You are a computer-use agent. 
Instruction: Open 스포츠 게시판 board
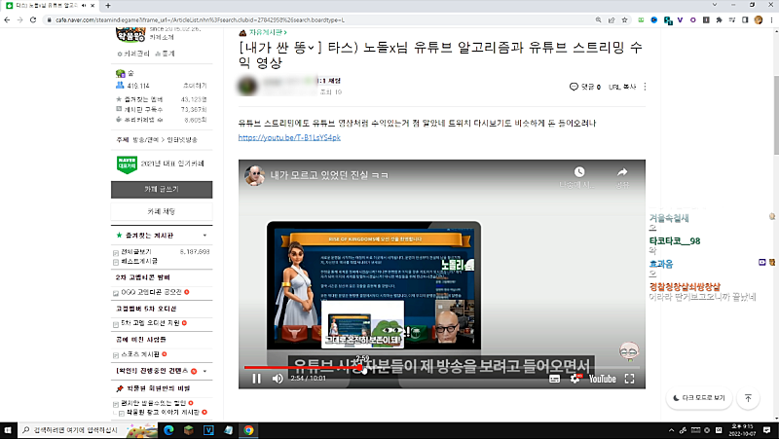(x=140, y=354)
